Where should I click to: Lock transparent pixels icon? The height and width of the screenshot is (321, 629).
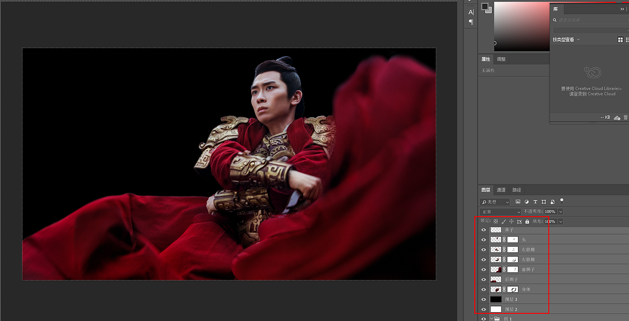[x=495, y=221]
